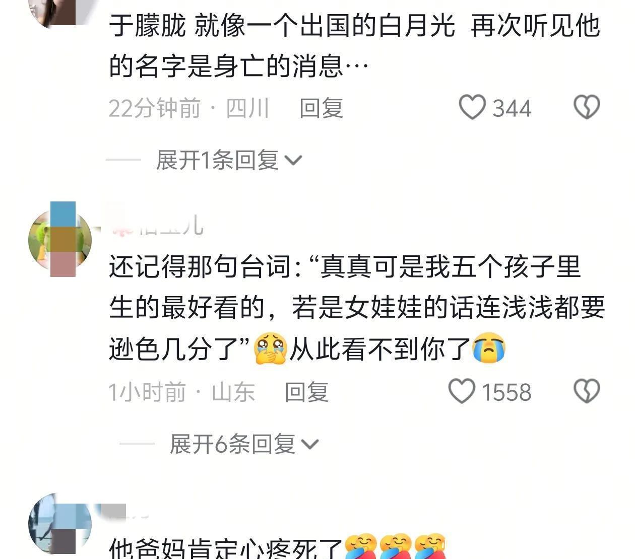Like the comment with 1558 likes
This screenshot has width=635, height=559.
click(462, 391)
